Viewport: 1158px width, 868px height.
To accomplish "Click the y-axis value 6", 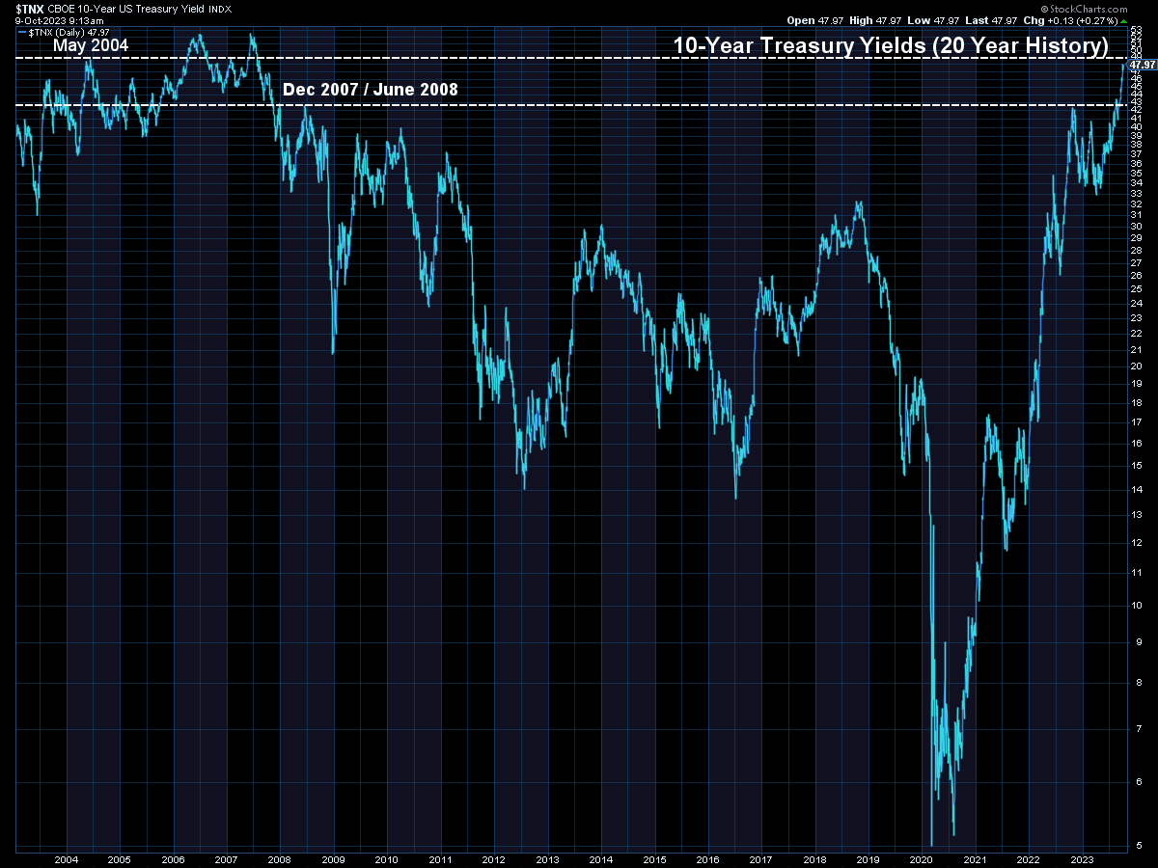I will 1140,782.
